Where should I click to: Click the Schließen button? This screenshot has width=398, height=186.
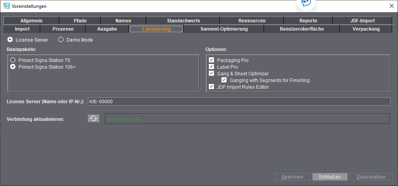point(330,177)
